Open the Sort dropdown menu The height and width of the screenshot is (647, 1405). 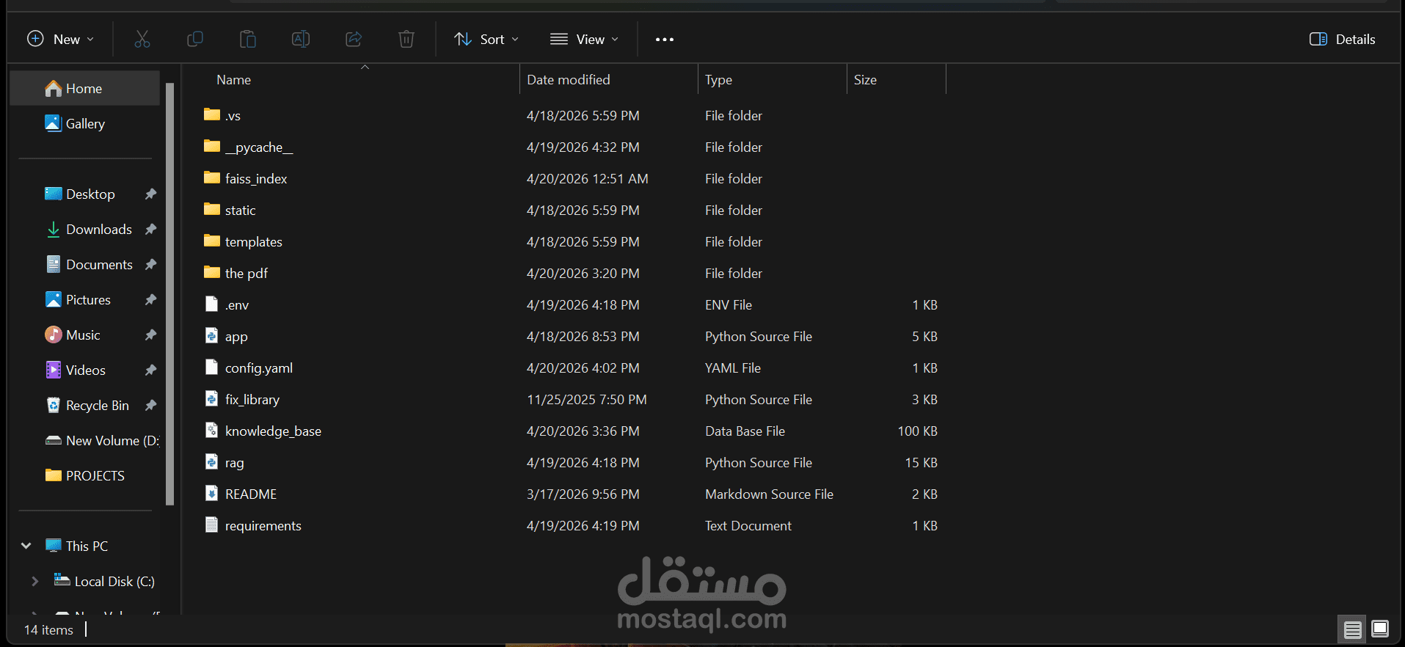coord(486,40)
